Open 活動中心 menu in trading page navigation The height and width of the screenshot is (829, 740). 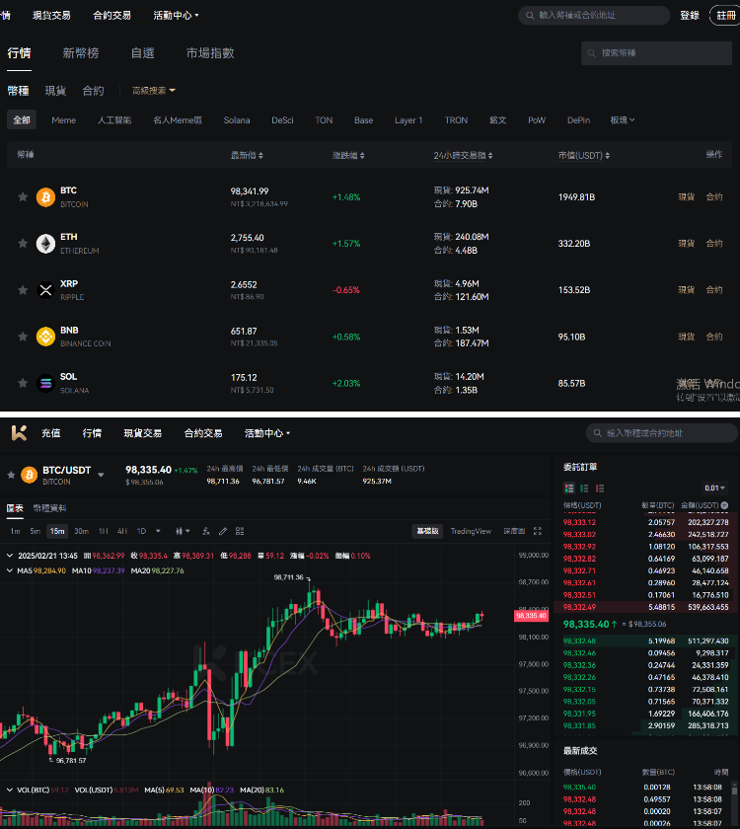click(267, 433)
